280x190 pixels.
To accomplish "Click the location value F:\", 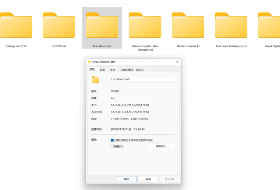I will pyautogui.click(x=112, y=98).
